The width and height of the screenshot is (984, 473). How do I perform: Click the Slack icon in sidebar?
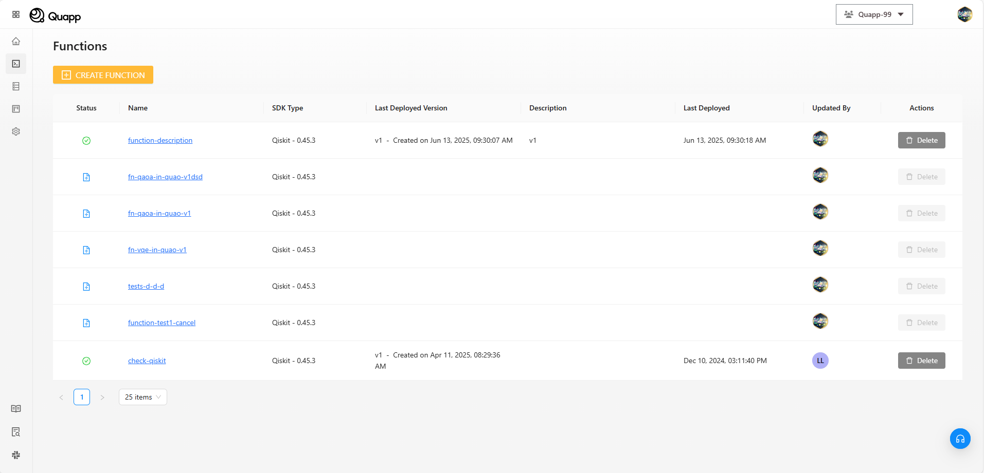pyautogui.click(x=16, y=455)
